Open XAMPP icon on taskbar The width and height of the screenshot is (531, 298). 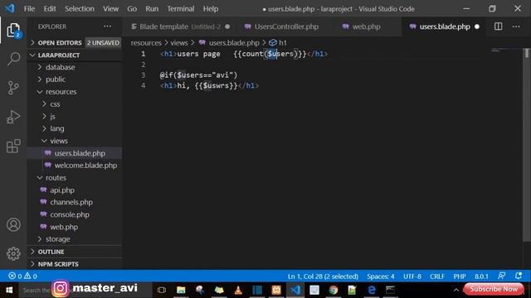[x=276, y=290]
